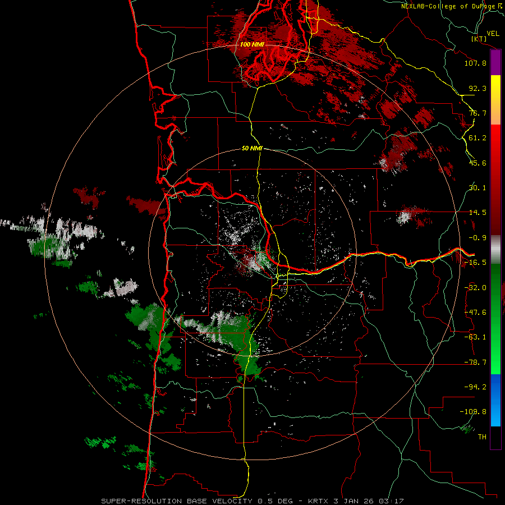The height and width of the screenshot is (505, 505).
Task: Click the [KT] units label
Action: pyautogui.click(x=479, y=39)
